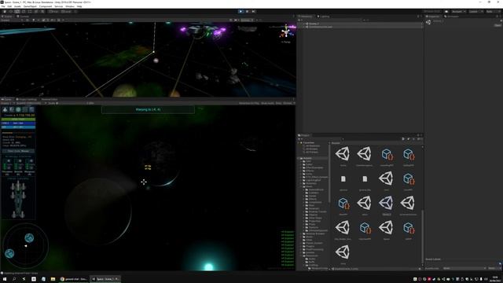Image resolution: width=503 pixels, height=283 pixels.
Task: Switch to the Scene tab
Action: point(7,17)
